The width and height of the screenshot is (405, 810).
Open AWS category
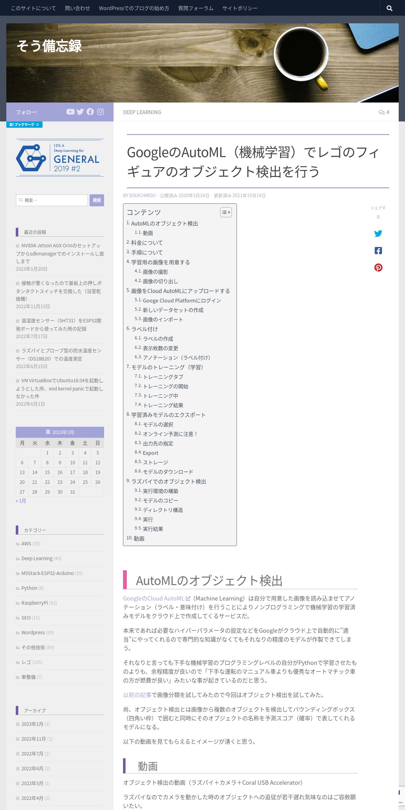[x=26, y=543]
